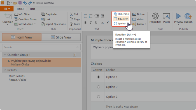Increase text indent
Screen dimensions: 196x110
[x=102, y=16]
